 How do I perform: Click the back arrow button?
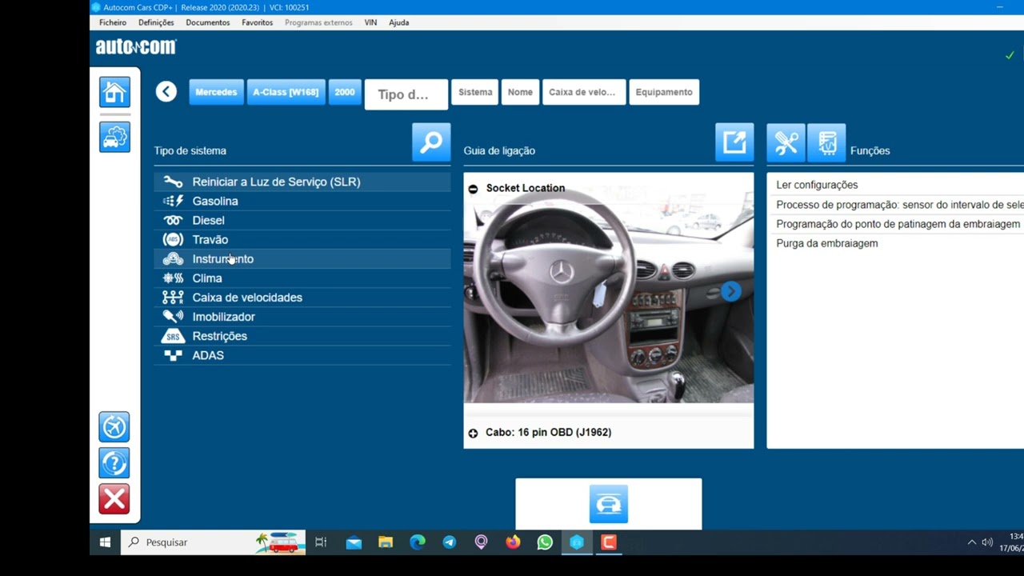coord(166,91)
